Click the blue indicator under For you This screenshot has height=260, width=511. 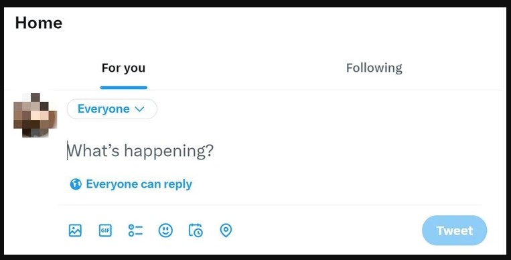123,87
